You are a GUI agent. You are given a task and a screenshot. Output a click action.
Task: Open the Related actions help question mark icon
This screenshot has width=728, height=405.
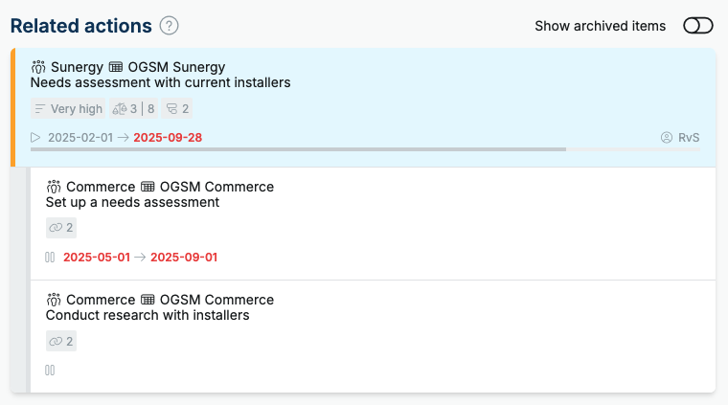click(x=169, y=26)
